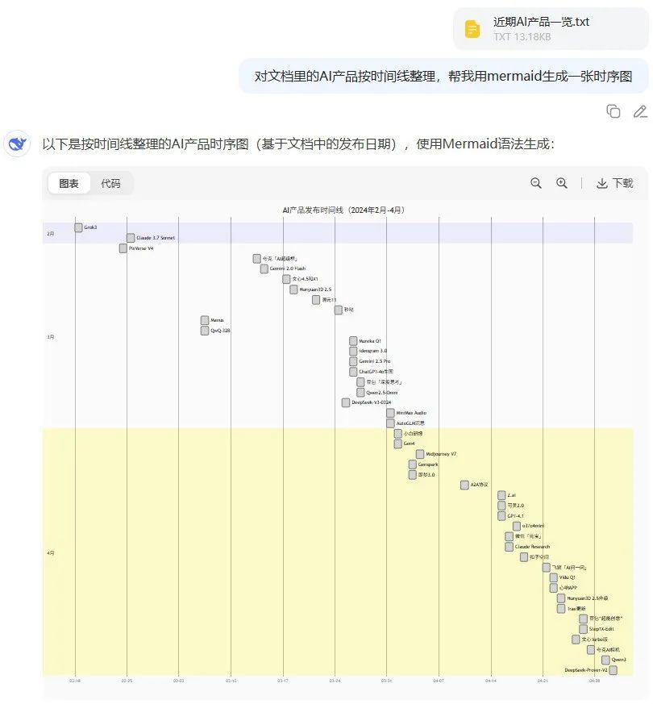
Task: Select the GPT-4.1 milestone marker
Action: tap(501, 516)
